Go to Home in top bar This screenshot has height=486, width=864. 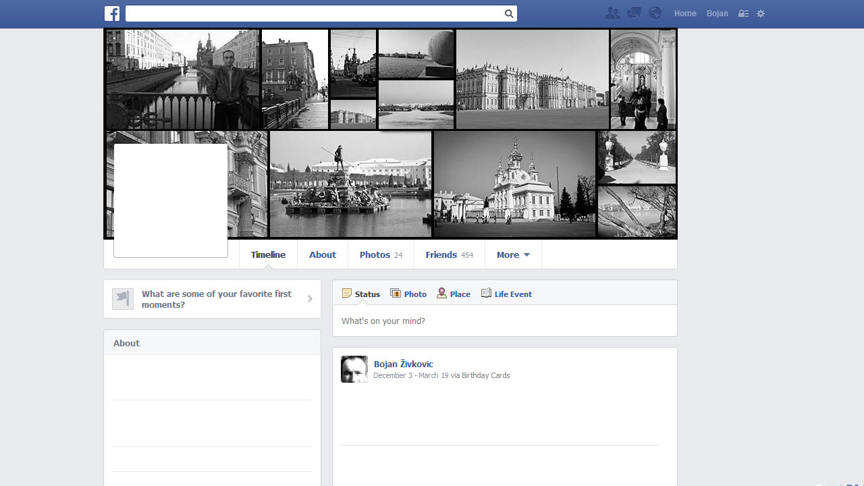click(685, 13)
